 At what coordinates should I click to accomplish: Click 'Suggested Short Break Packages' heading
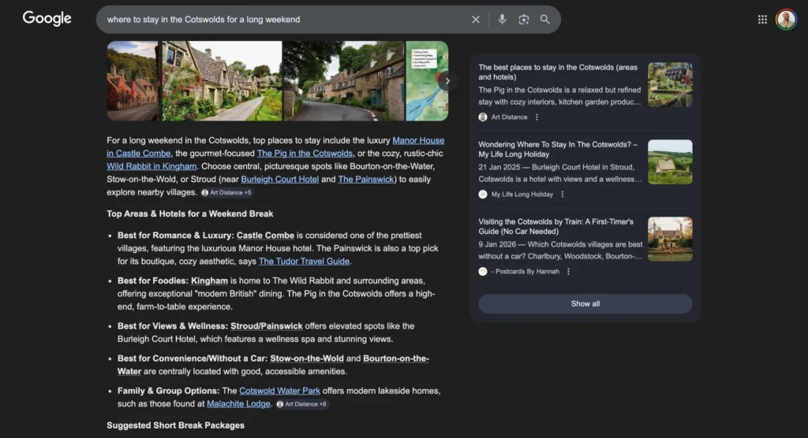[x=175, y=425]
